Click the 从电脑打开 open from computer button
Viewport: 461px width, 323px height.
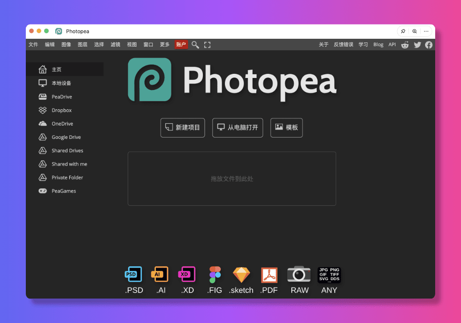(x=237, y=128)
